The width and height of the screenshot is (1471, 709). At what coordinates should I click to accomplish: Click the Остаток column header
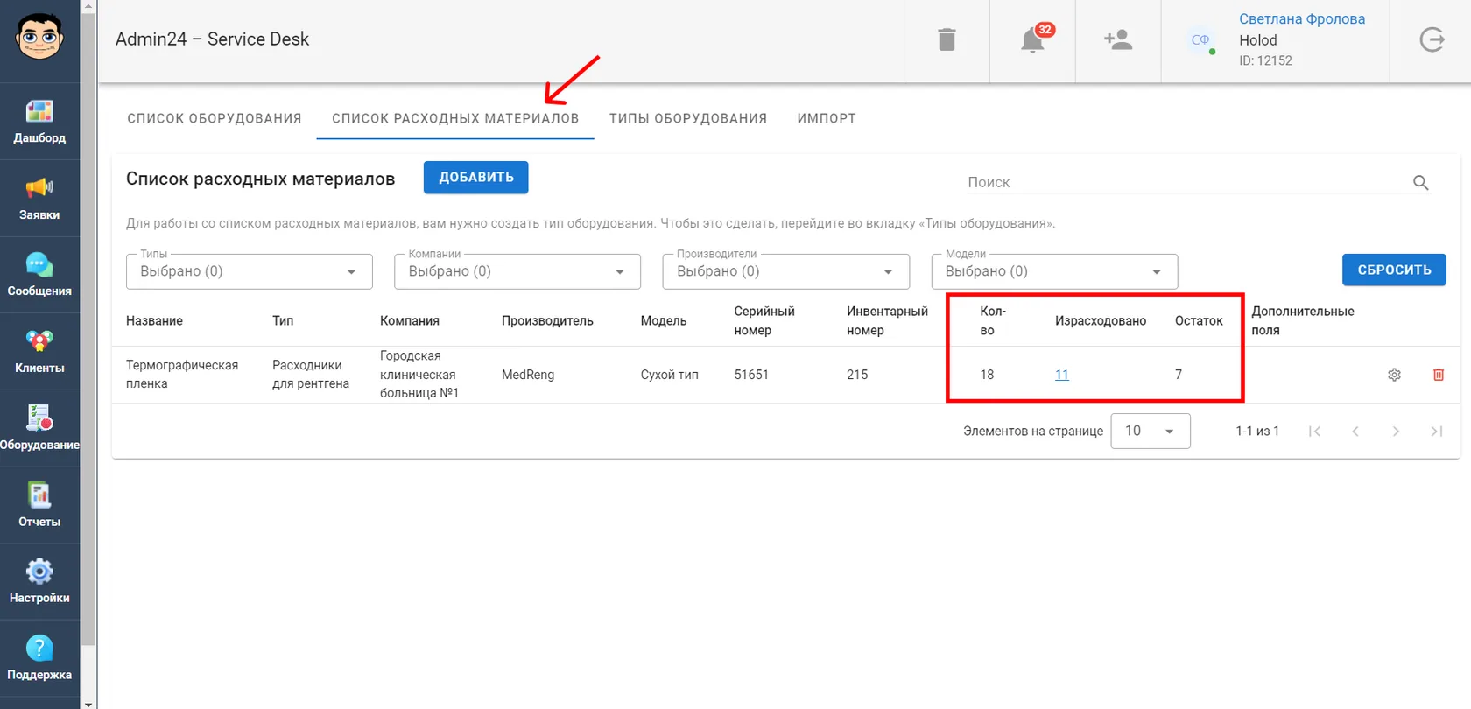pos(1199,320)
